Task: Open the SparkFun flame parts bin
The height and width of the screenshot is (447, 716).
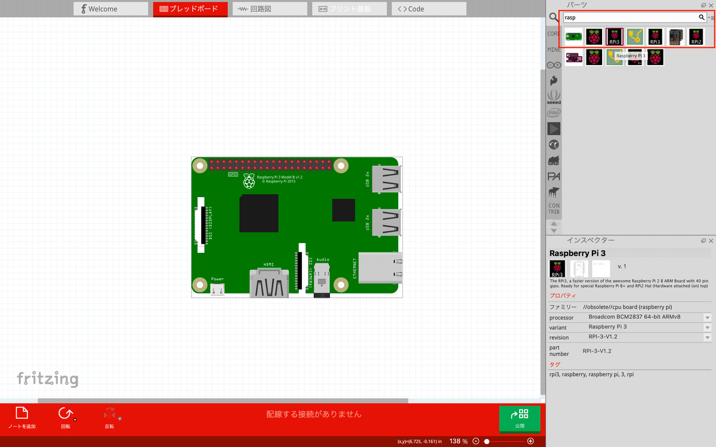Action: [554, 80]
